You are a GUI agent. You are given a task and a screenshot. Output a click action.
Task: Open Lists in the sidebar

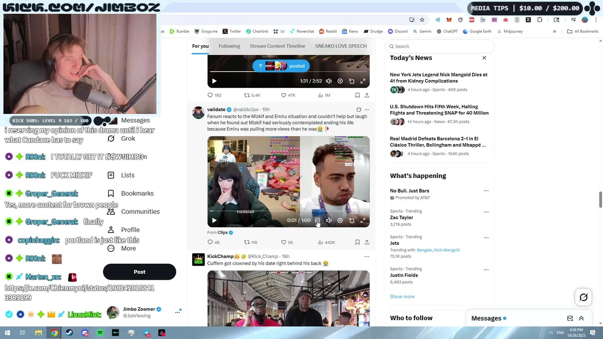click(x=121, y=175)
